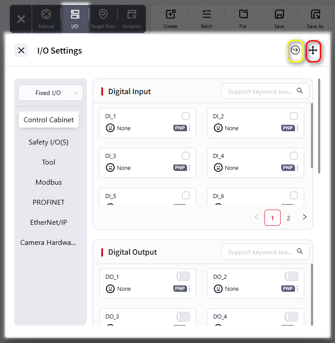This screenshot has width=335, height=343.
Task: Toggle the DO_1 output switch
Action: click(183, 277)
